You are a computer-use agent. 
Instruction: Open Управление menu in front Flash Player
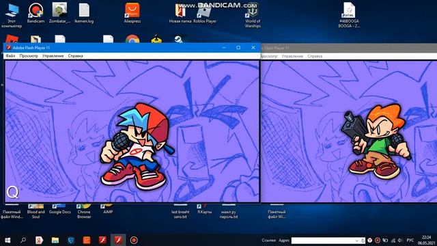tap(53, 56)
